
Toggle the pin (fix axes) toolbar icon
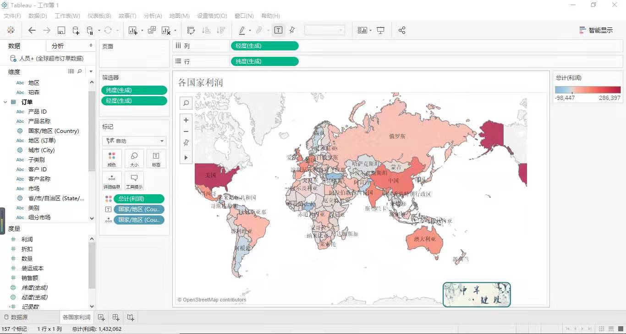click(x=292, y=30)
